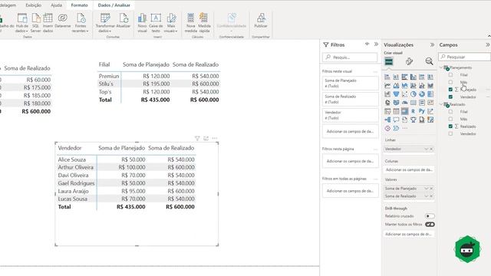The image size is (491, 276).
Task: Select the line chart visual
Action: [x=387, y=85]
